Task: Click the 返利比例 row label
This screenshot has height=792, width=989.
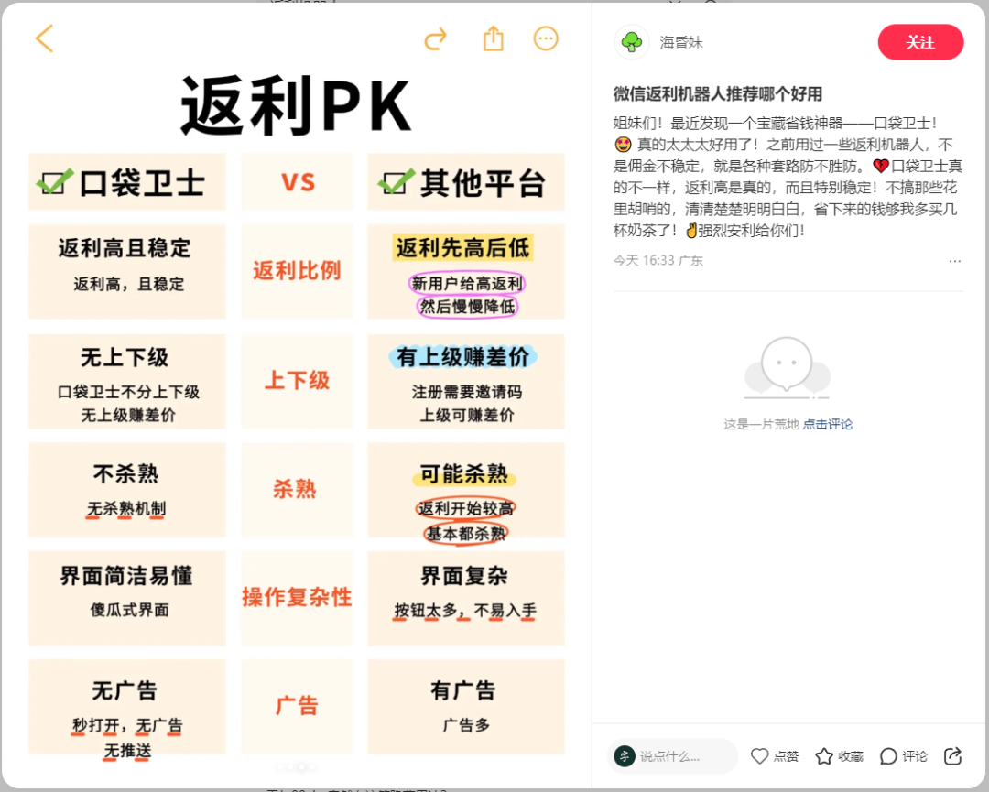Action: tap(297, 271)
